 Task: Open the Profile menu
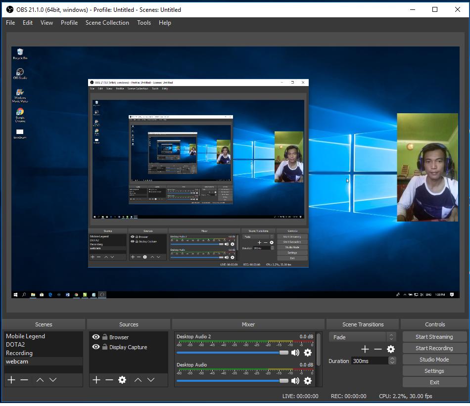pos(69,23)
